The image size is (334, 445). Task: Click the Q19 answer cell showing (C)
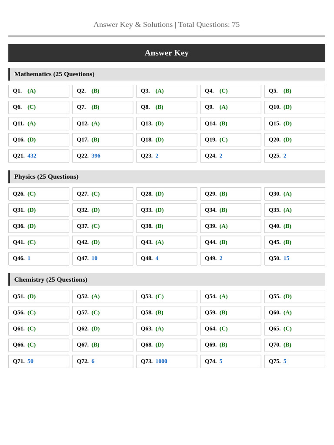pyautogui.click(x=230, y=139)
